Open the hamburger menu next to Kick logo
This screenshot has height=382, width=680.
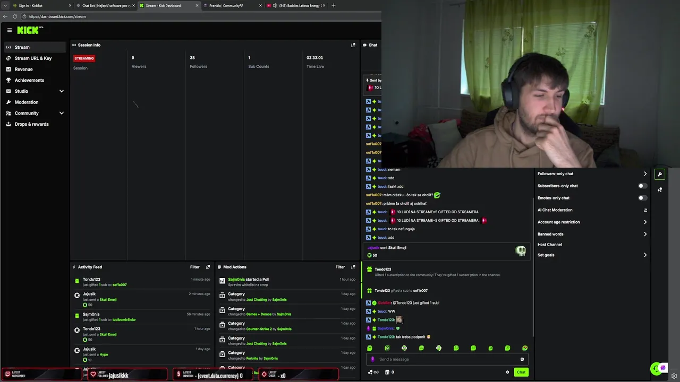click(9, 30)
